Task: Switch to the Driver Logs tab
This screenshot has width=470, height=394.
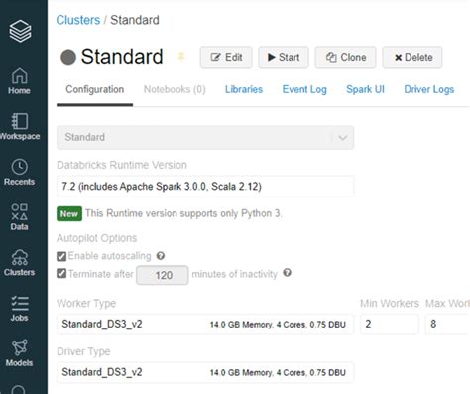Action: tap(429, 89)
